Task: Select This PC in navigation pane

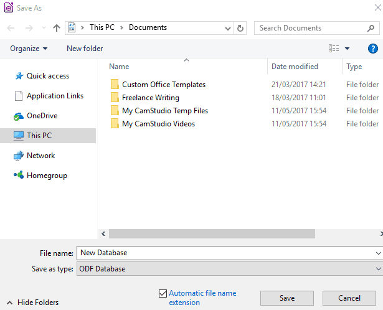Action: [48, 136]
